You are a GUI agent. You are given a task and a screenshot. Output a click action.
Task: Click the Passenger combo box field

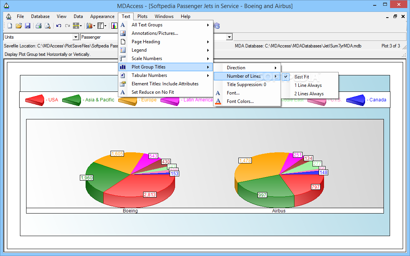point(99,37)
